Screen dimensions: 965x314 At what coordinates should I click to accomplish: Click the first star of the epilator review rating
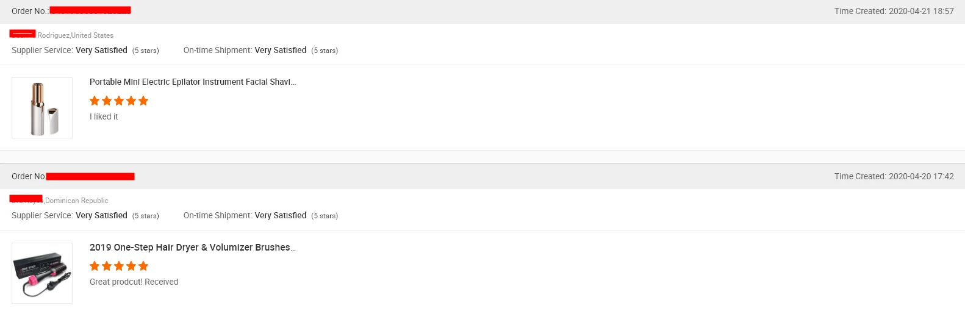coord(95,101)
